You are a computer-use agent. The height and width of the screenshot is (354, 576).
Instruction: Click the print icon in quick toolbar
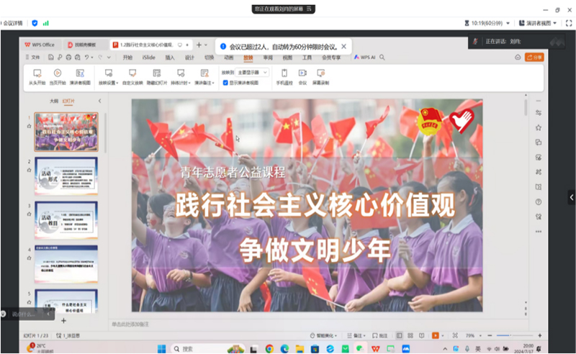click(68, 58)
